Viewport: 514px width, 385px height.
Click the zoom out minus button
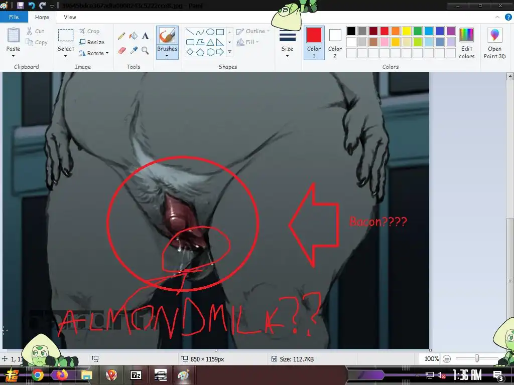pos(446,359)
